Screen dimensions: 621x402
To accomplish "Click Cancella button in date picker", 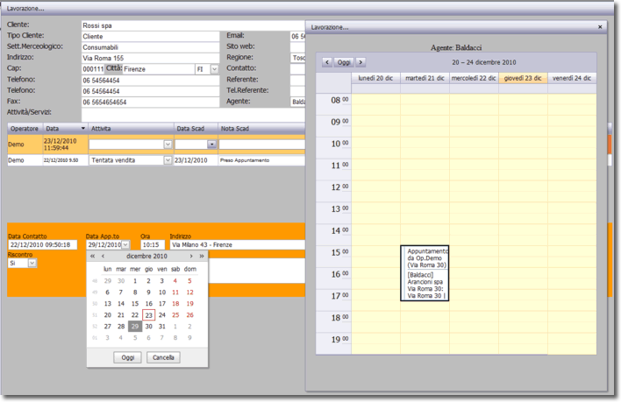I will 163,357.
